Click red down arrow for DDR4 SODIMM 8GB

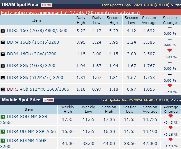tap(171, 116)
